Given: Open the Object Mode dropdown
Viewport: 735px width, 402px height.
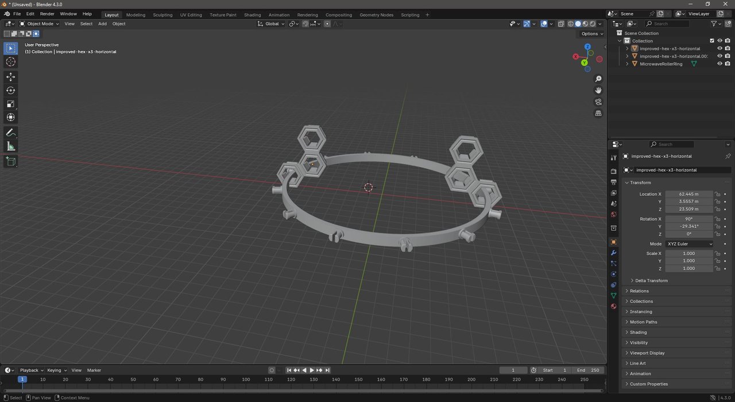Looking at the screenshot, I should point(39,24).
